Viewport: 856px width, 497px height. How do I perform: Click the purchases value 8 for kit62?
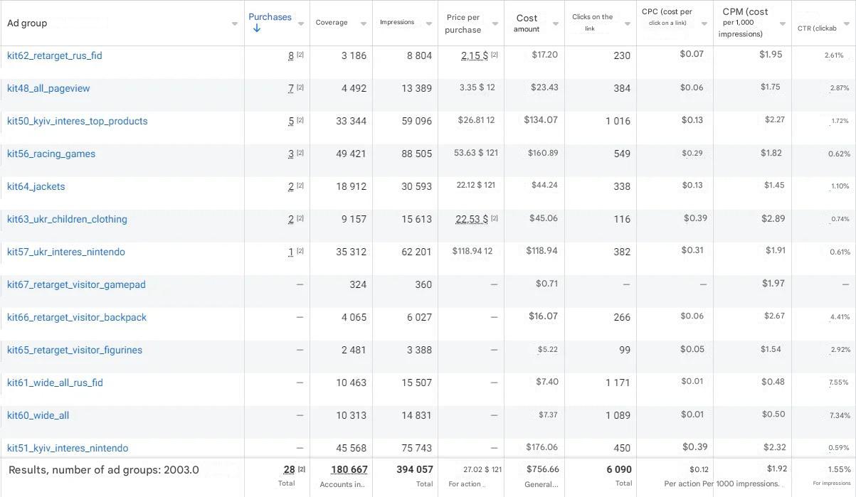point(291,56)
